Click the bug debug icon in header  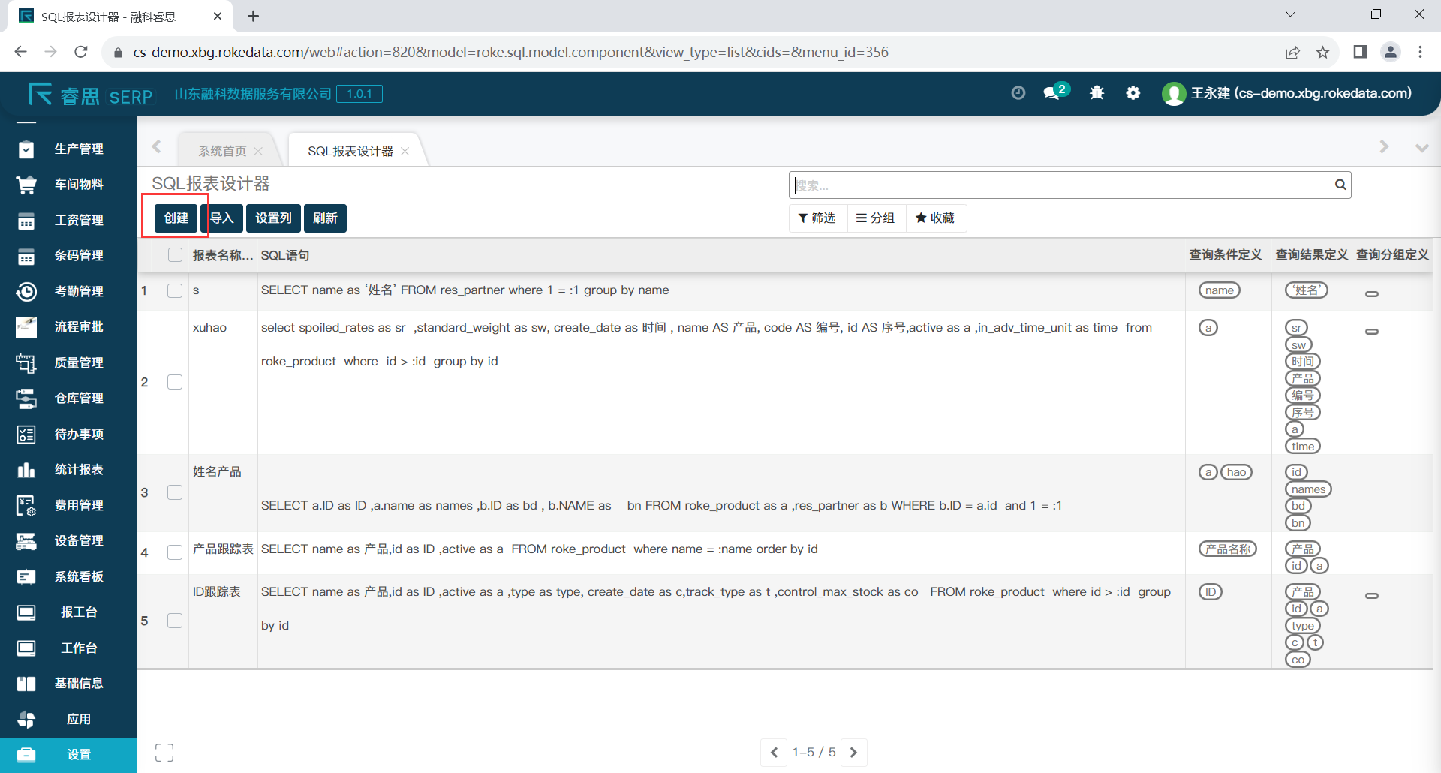pos(1097,93)
